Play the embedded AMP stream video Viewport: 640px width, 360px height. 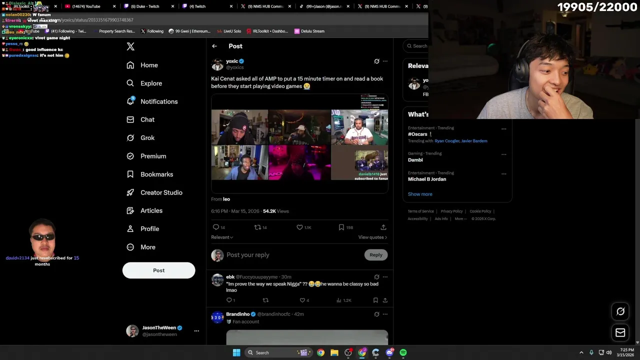(x=299, y=144)
